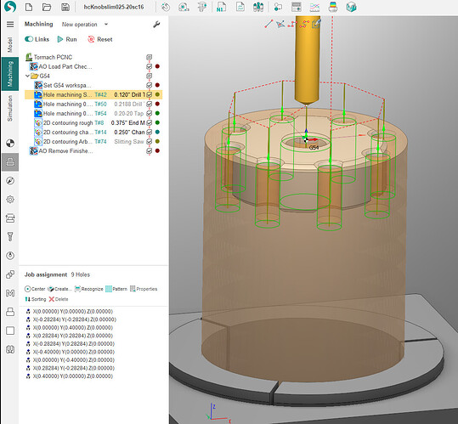Open the machining settings wrench icon
The image size is (458, 424).
[156, 25]
